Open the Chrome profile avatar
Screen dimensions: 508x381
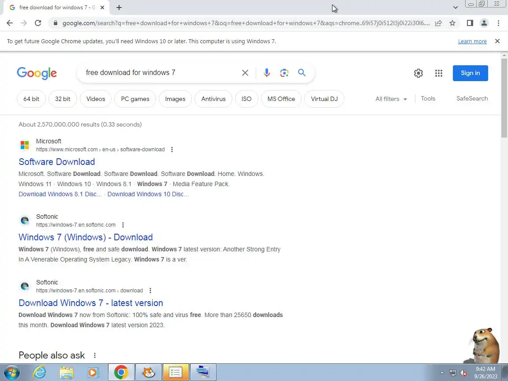(484, 23)
